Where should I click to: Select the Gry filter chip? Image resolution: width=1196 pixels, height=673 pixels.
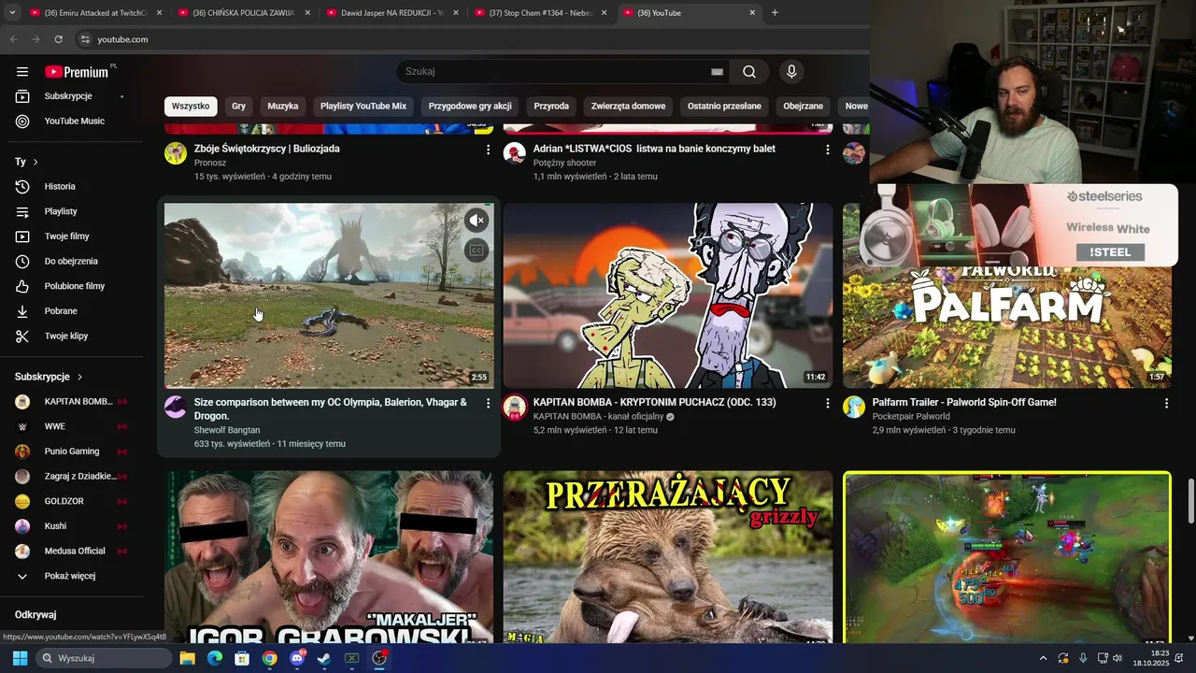click(x=238, y=107)
